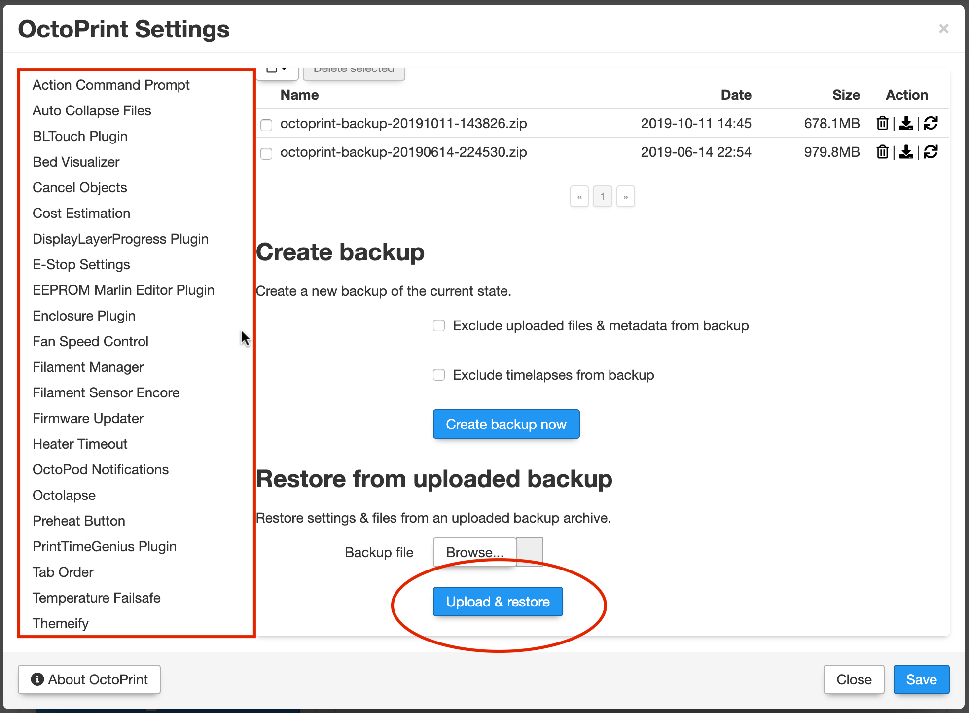The image size is (969, 713).
Task: Click the Date column header
Action: pyautogui.click(x=736, y=95)
